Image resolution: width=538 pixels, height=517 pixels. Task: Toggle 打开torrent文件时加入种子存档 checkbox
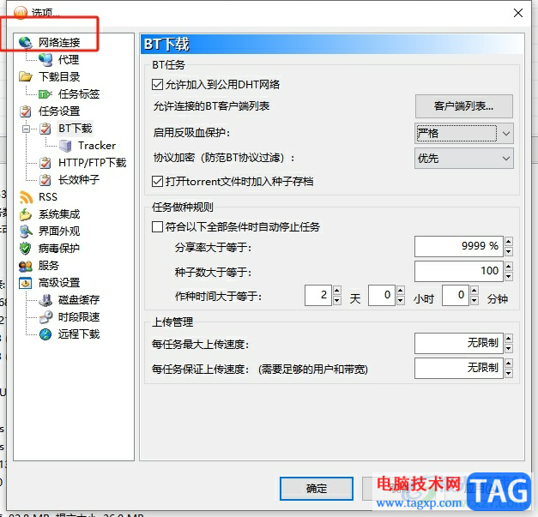click(157, 181)
